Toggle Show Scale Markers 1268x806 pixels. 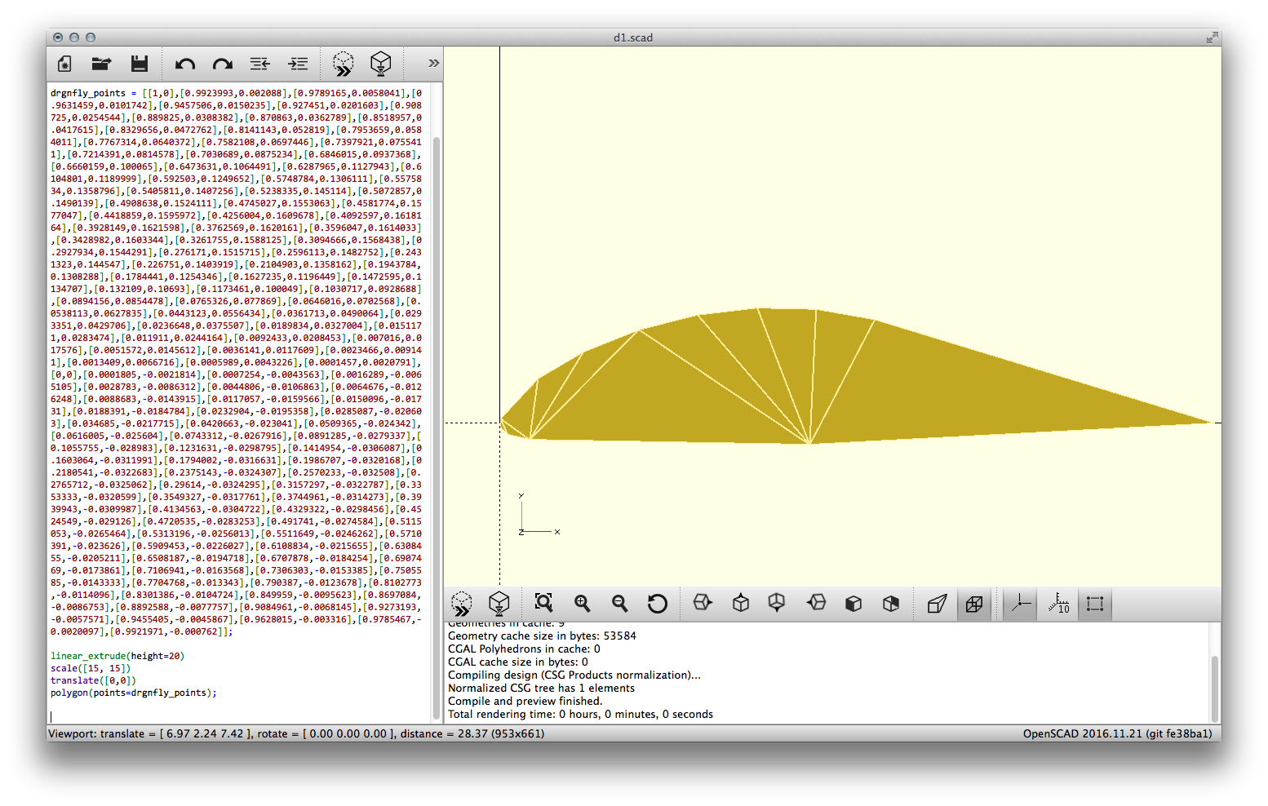click(x=1058, y=604)
